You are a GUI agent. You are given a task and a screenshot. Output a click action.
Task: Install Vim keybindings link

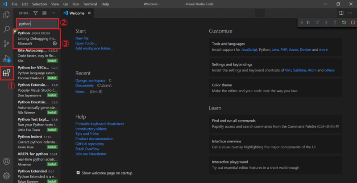pyautogui.click(x=288, y=70)
